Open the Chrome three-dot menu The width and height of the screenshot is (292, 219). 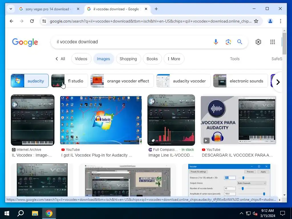tap(281, 21)
